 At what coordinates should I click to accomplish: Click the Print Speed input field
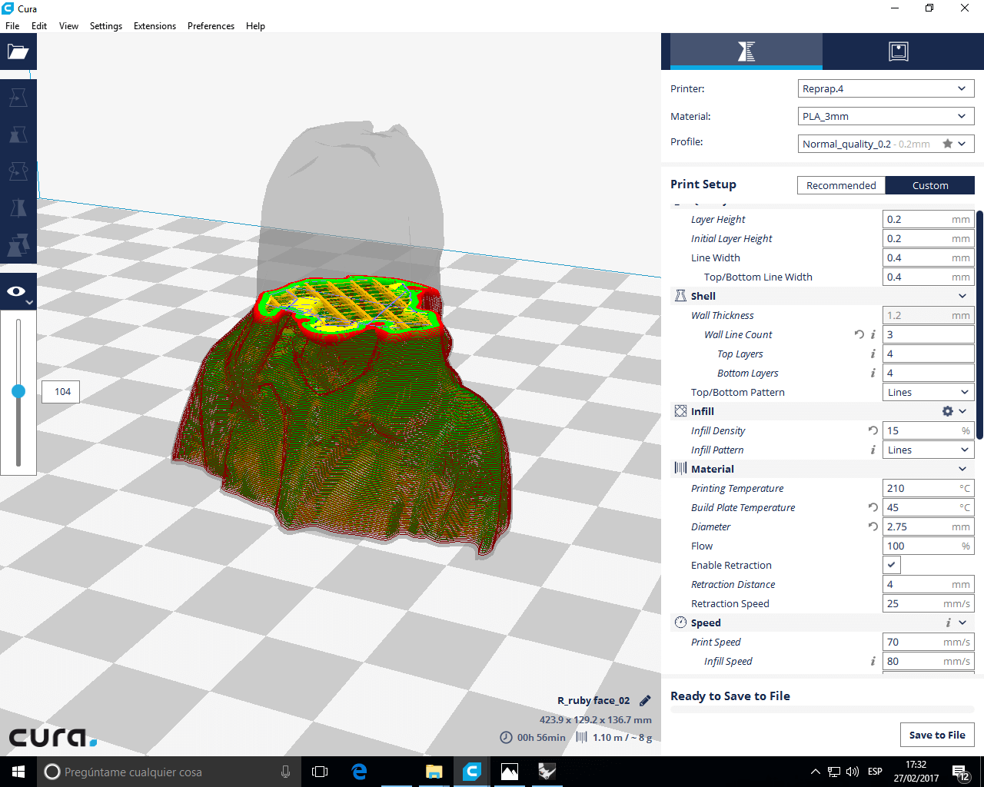coord(929,642)
